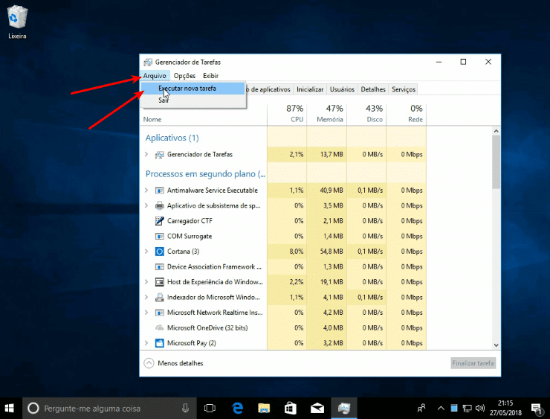This screenshot has height=419, width=550.
Task: Click the COM Surrogate process icon
Action: click(159, 236)
